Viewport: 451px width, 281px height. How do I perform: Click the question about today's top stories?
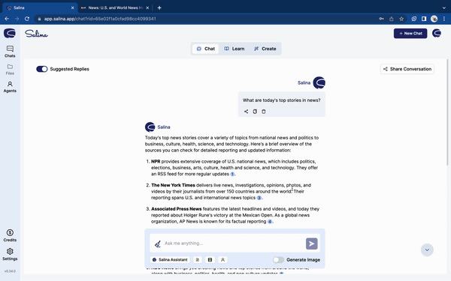[x=282, y=100]
